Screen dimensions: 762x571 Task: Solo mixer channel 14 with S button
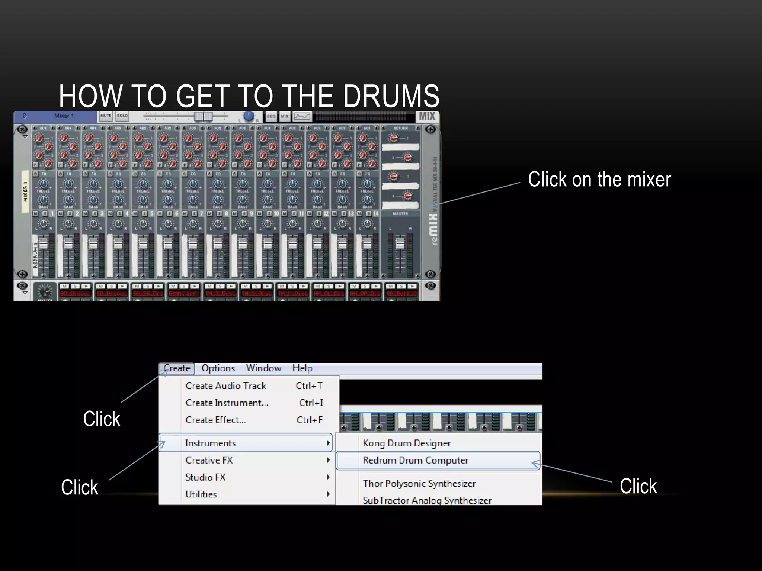coord(369,213)
